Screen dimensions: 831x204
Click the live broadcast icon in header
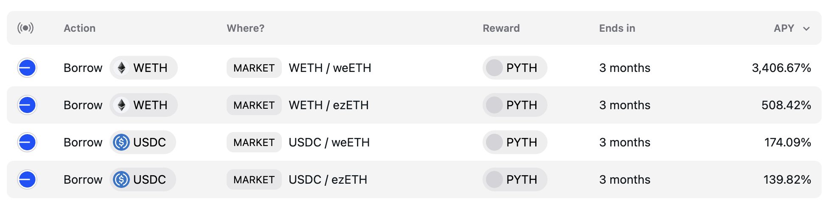25,28
